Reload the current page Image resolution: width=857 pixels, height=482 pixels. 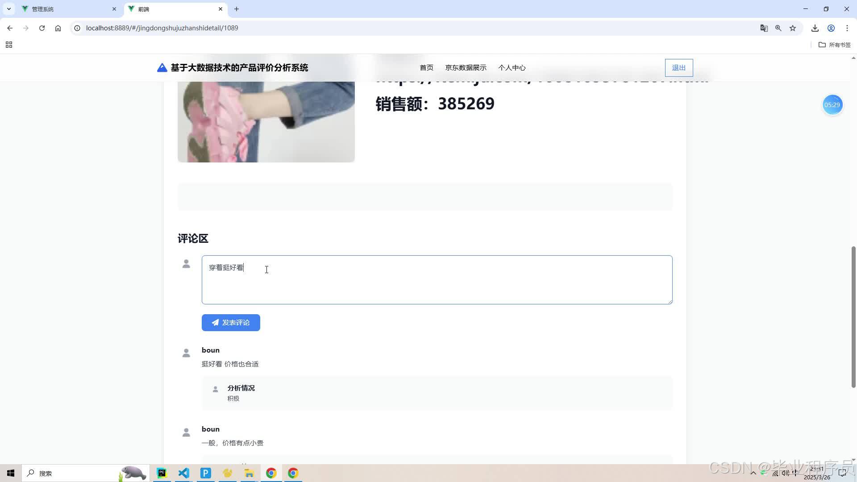pos(42,28)
